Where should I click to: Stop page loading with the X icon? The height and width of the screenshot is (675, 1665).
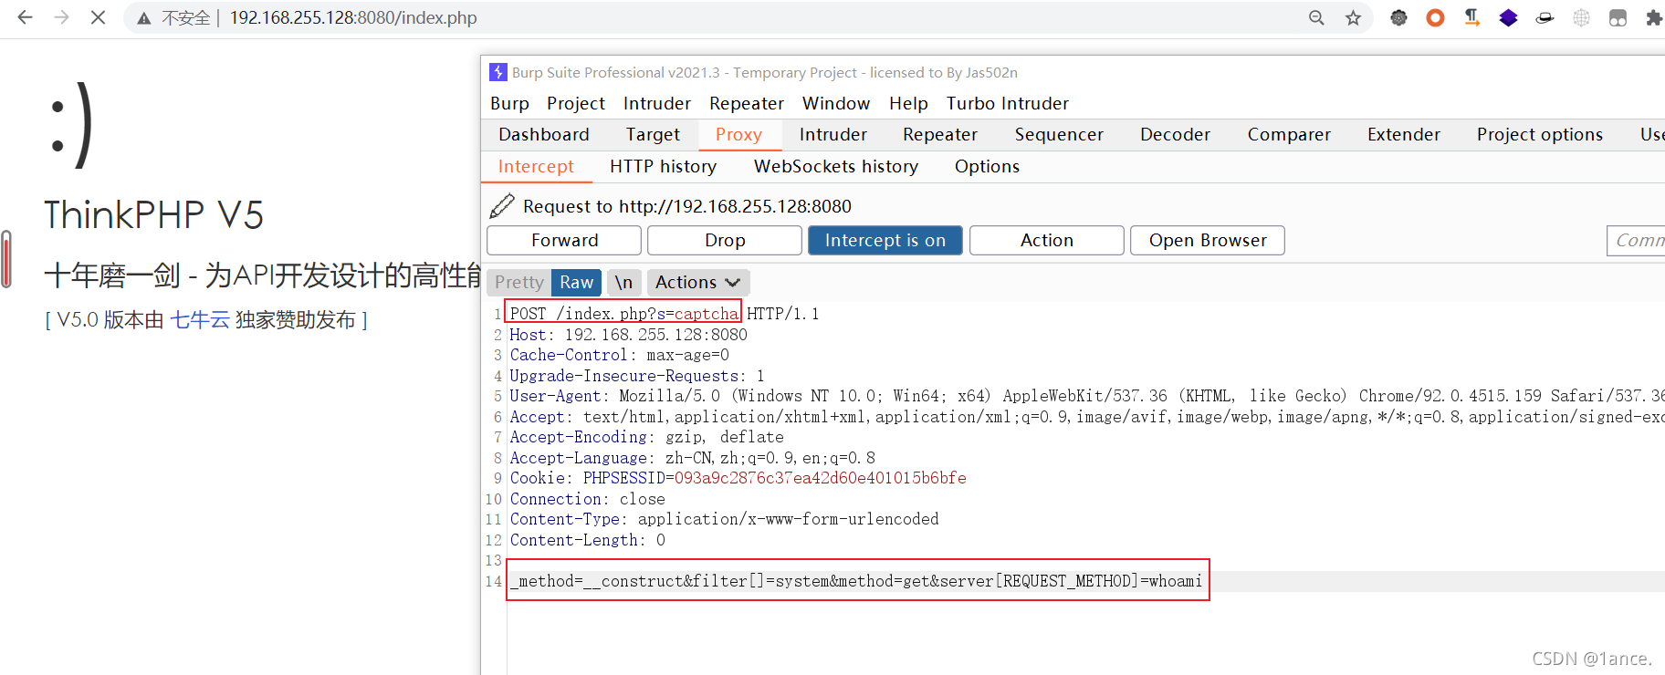click(98, 17)
